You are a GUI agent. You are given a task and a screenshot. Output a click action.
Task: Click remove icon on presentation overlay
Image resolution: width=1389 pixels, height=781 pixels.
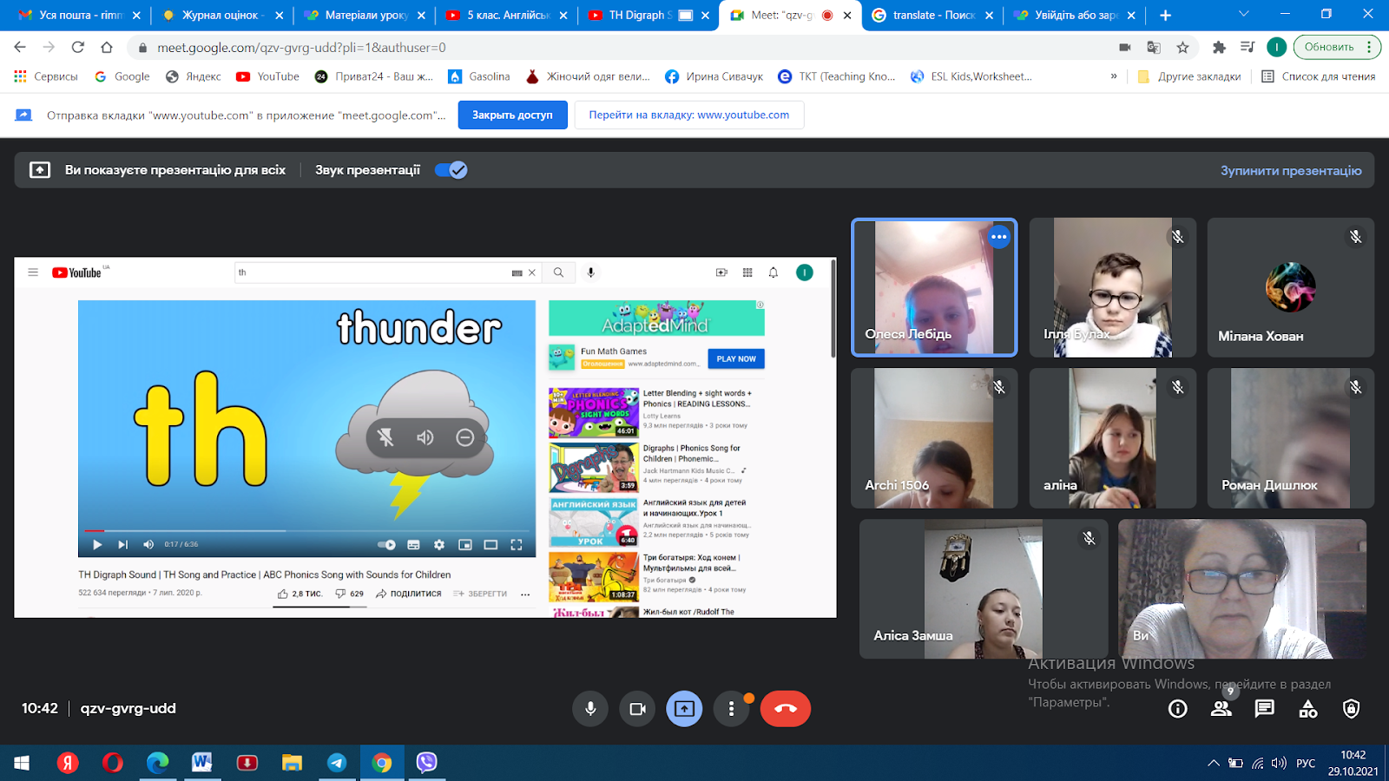[465, 437]
